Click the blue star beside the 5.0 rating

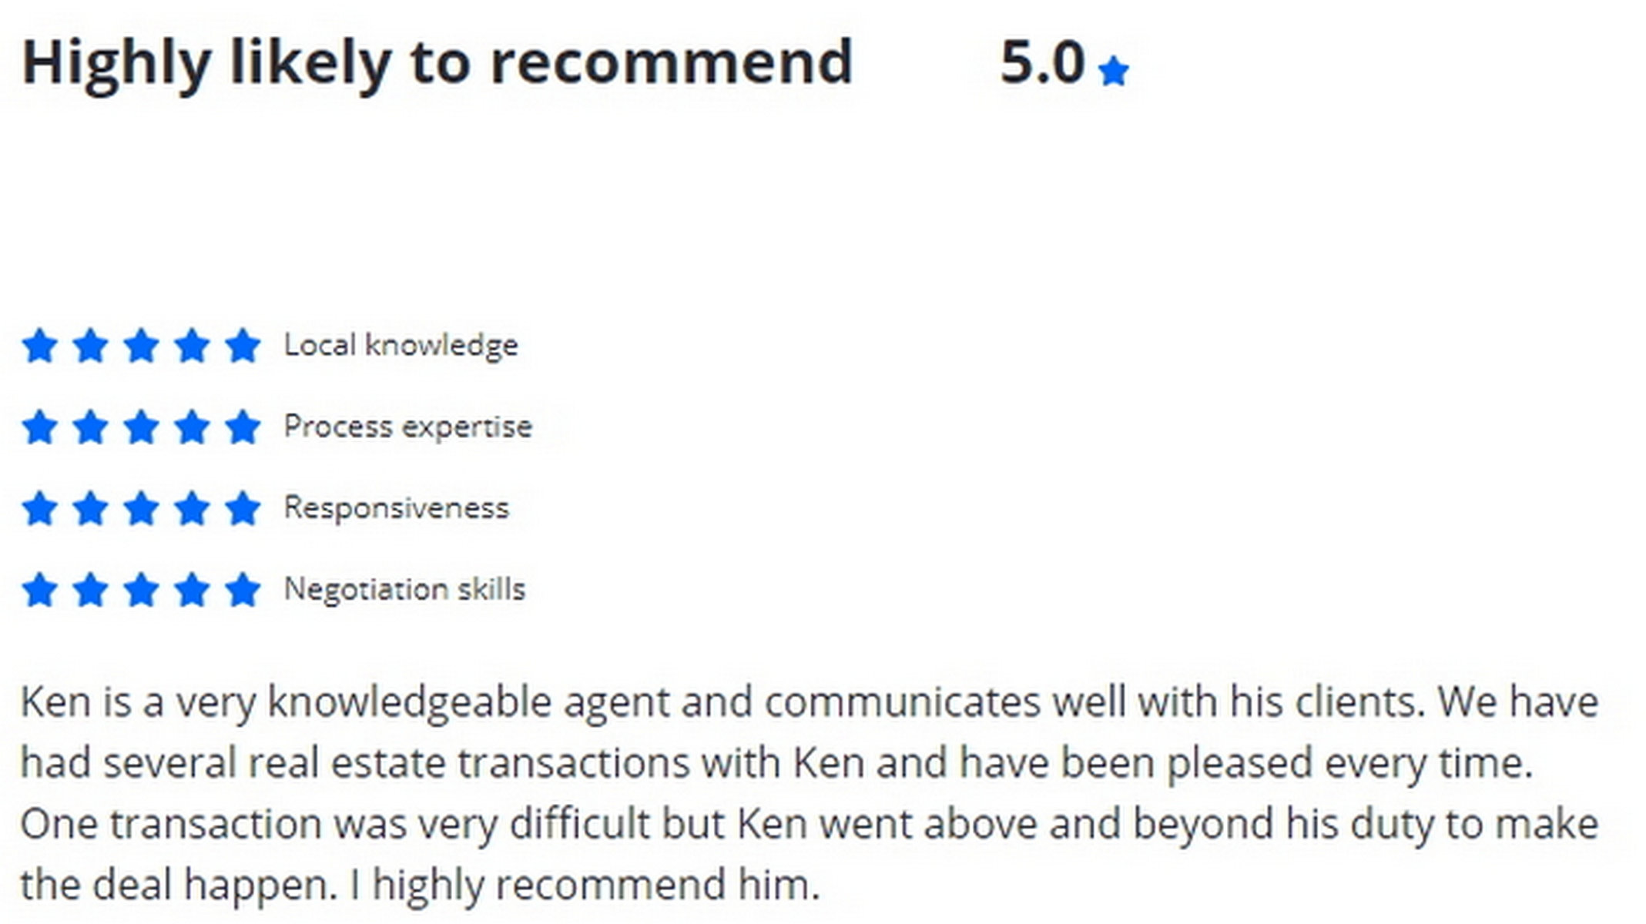click(x=1113, y=72)
